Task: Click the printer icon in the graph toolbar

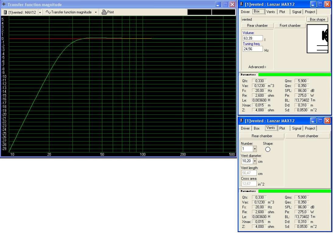Action: [104, 12]
